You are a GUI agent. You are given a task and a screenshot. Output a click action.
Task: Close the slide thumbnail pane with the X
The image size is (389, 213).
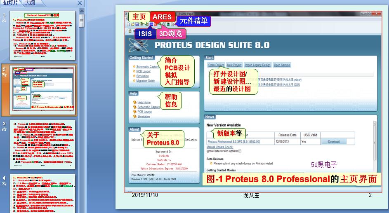[80, 3]
